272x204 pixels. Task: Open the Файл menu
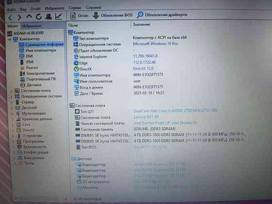pos(11,10)
